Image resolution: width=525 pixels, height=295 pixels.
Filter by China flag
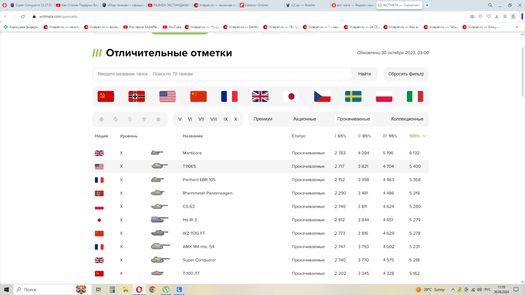199,96
